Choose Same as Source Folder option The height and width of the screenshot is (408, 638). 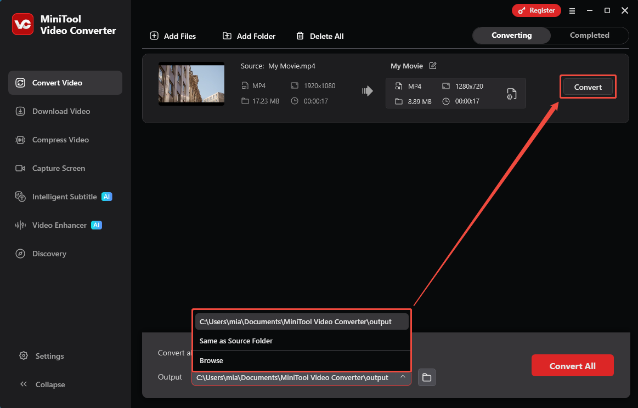302,341
